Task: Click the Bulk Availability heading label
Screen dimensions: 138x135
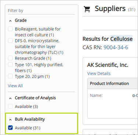Action: 30,119
